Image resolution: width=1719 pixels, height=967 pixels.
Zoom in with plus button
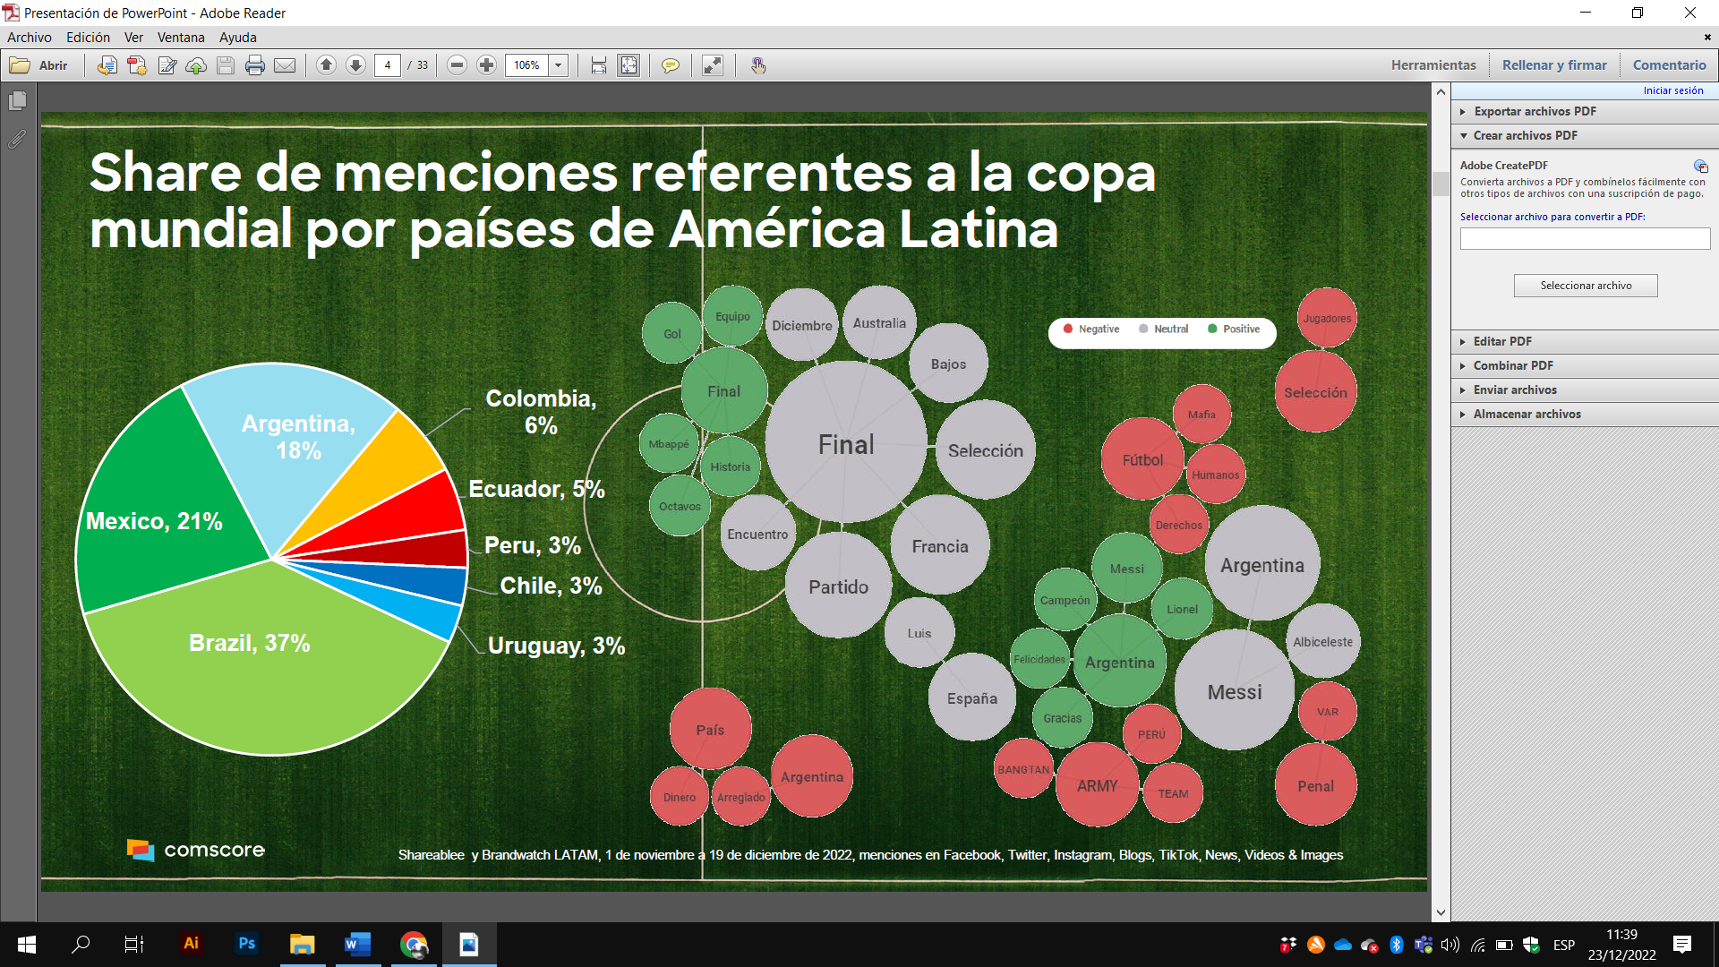pos(486,65)
